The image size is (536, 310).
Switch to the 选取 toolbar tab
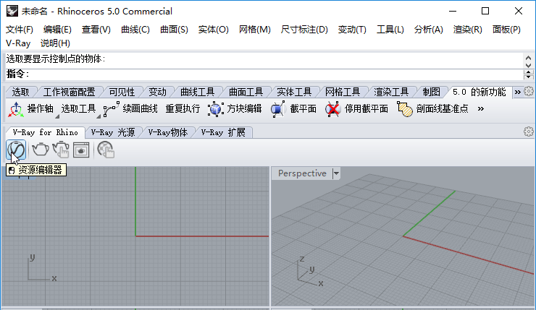[20, 92]
